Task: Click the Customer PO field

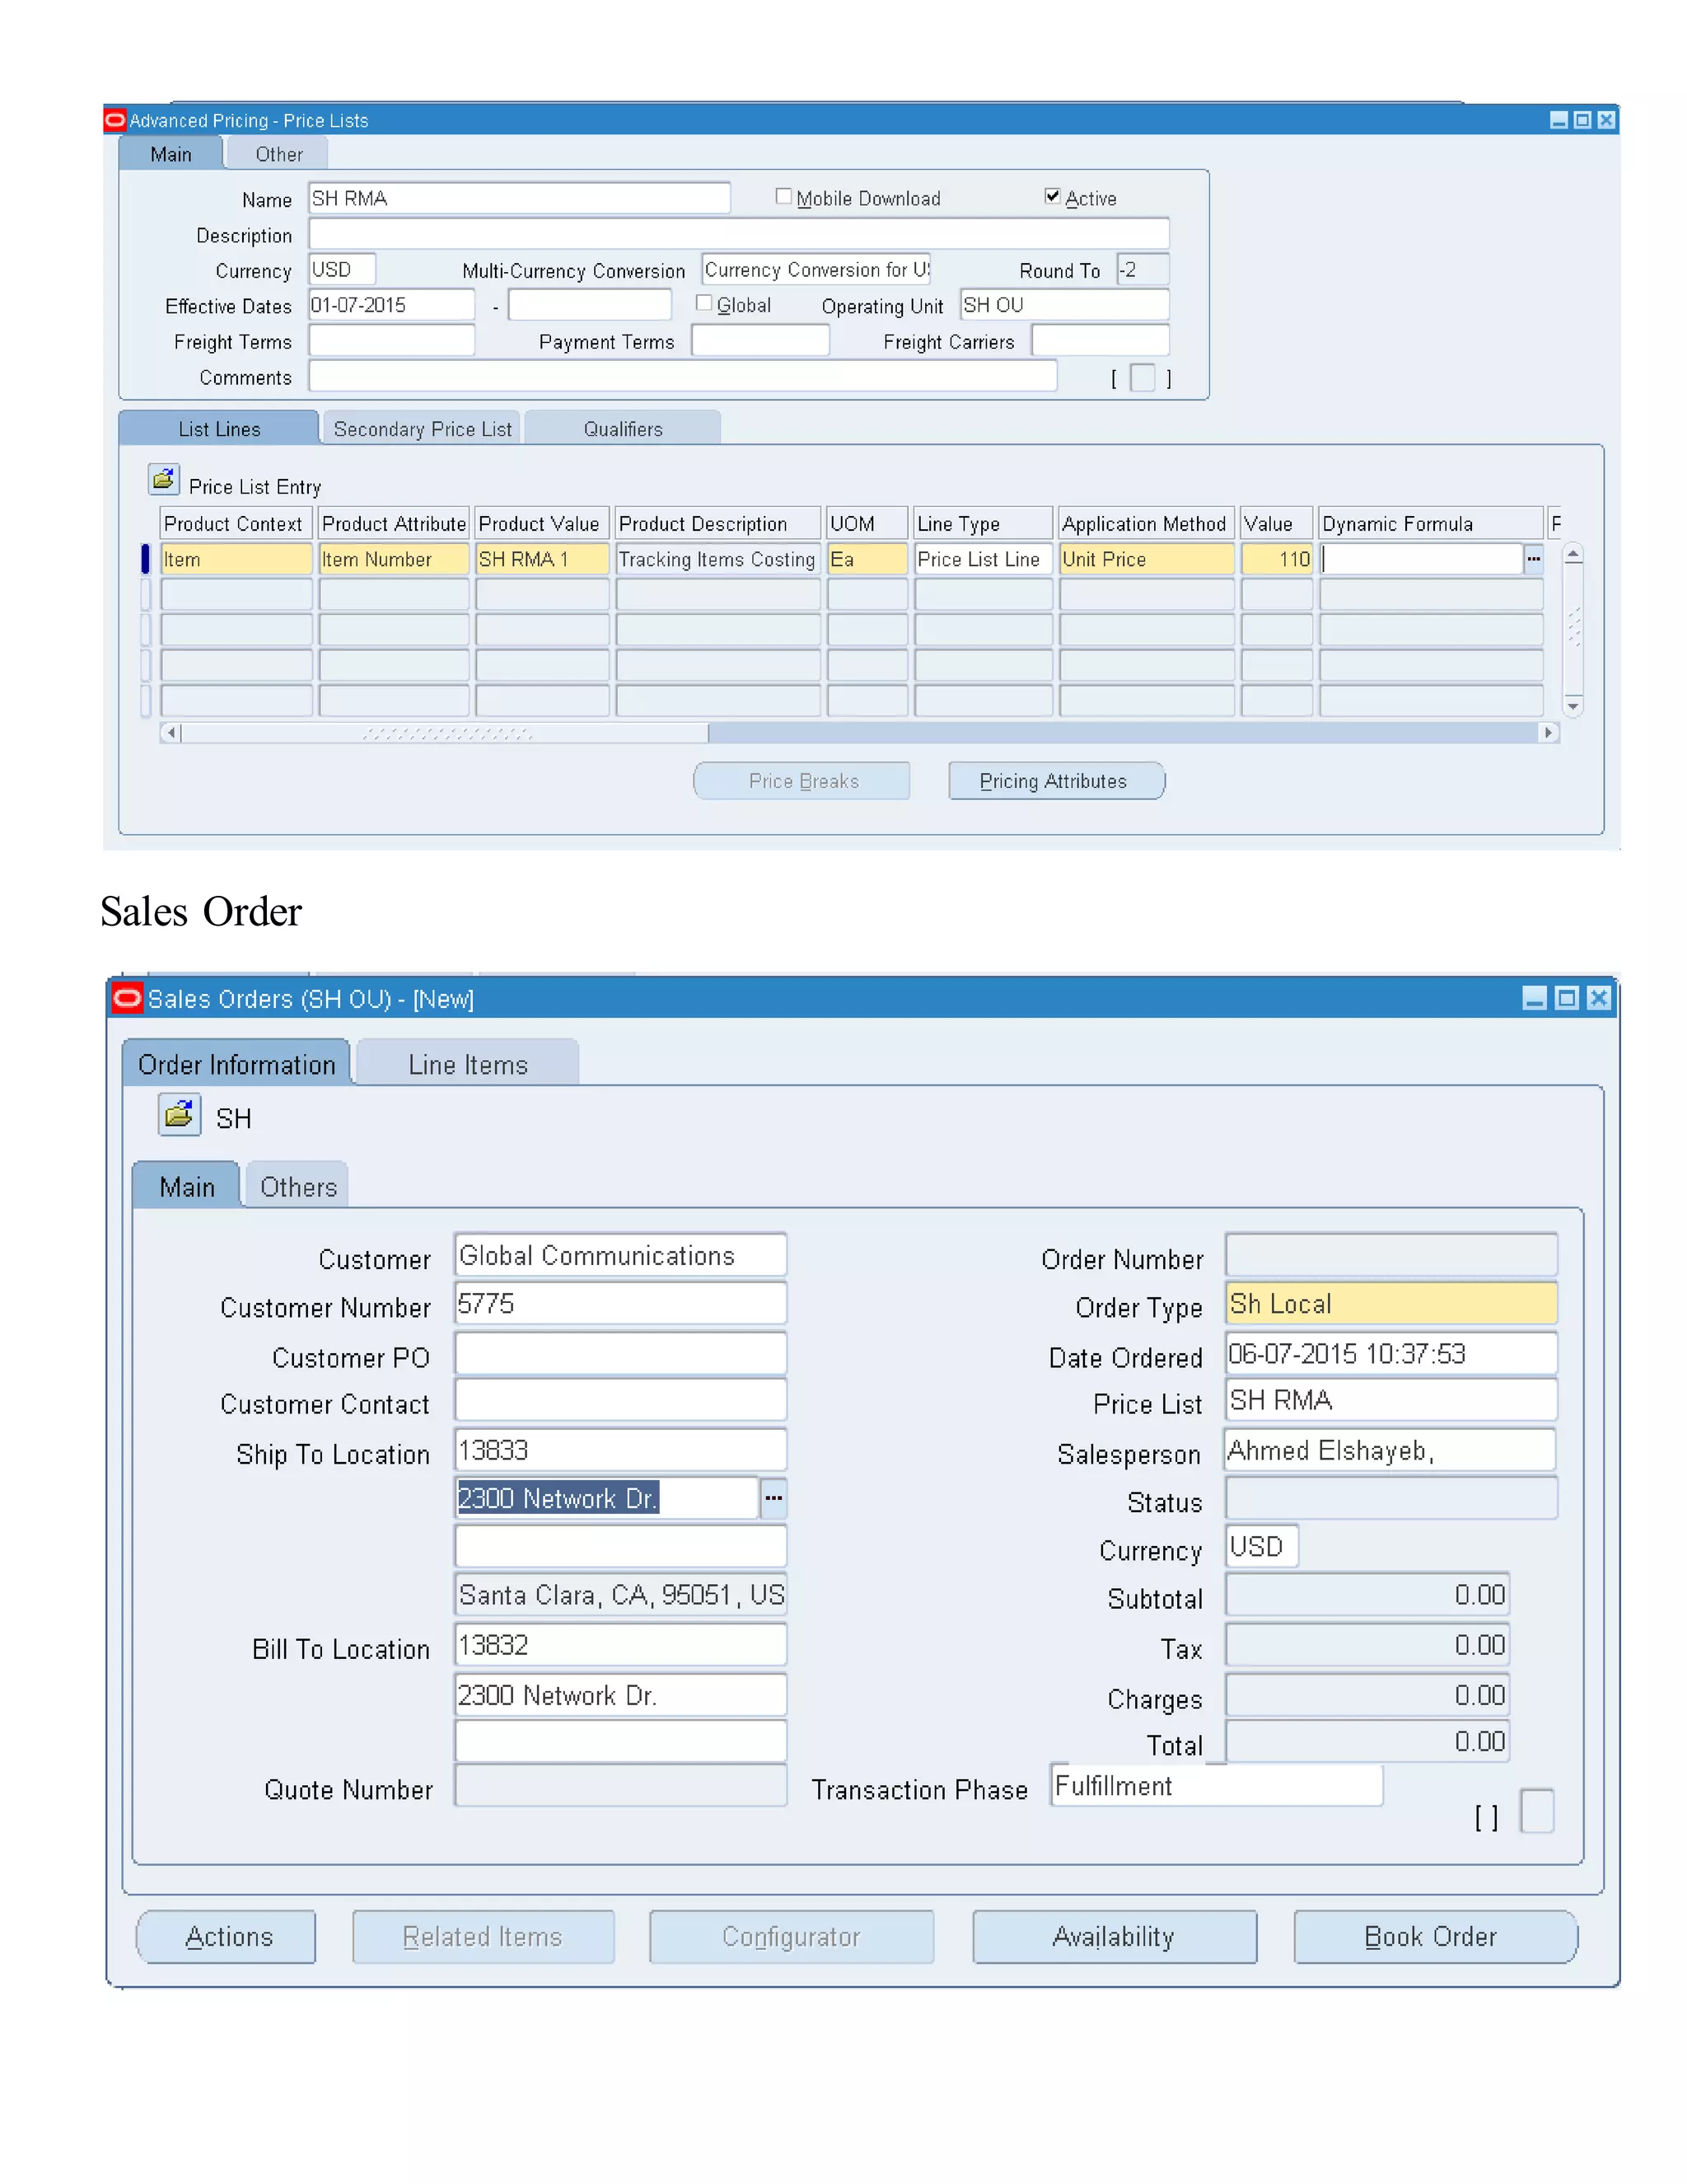Action: coord(620,1353)
